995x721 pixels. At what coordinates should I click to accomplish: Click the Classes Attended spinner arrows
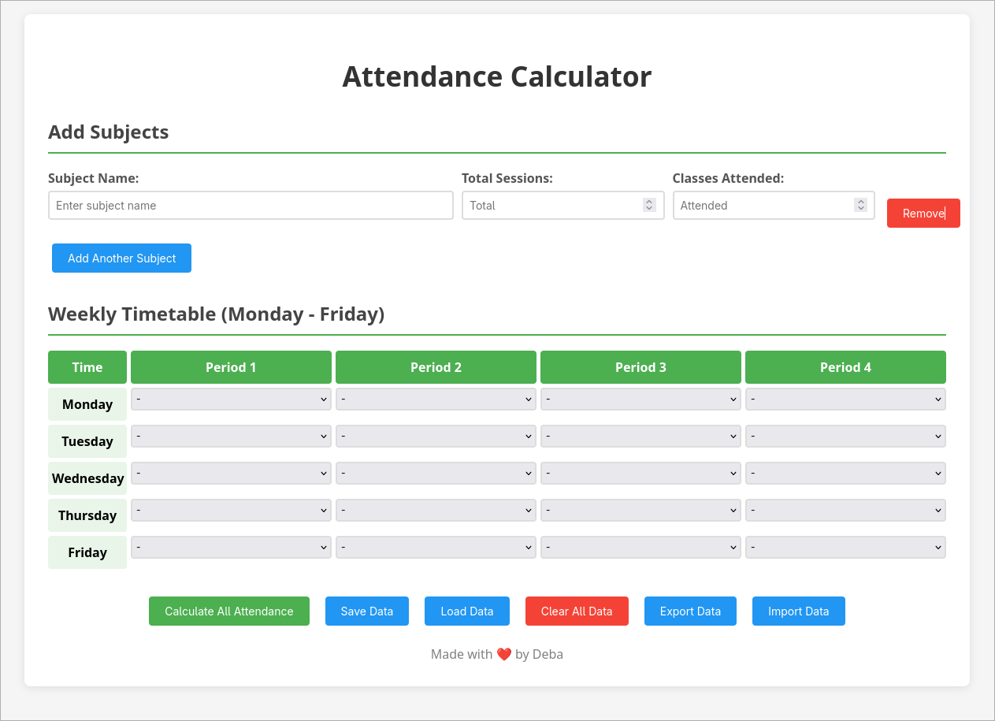click(x=860, y=205)
